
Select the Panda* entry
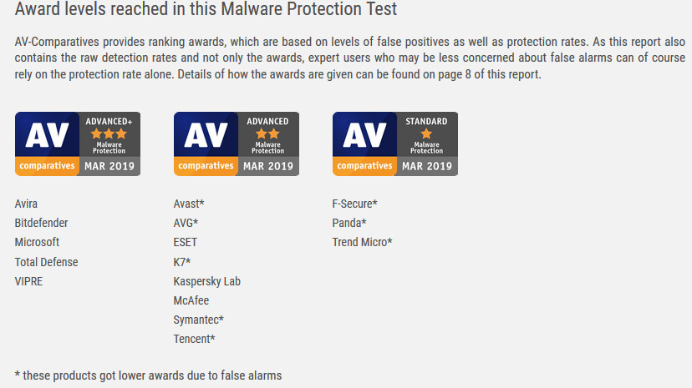coord(349,223)
